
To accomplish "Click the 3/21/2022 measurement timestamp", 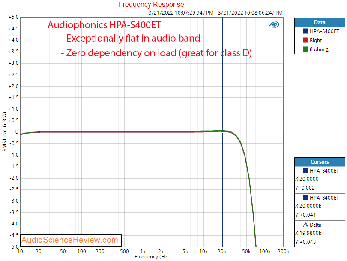I will (x=215, y=13).
